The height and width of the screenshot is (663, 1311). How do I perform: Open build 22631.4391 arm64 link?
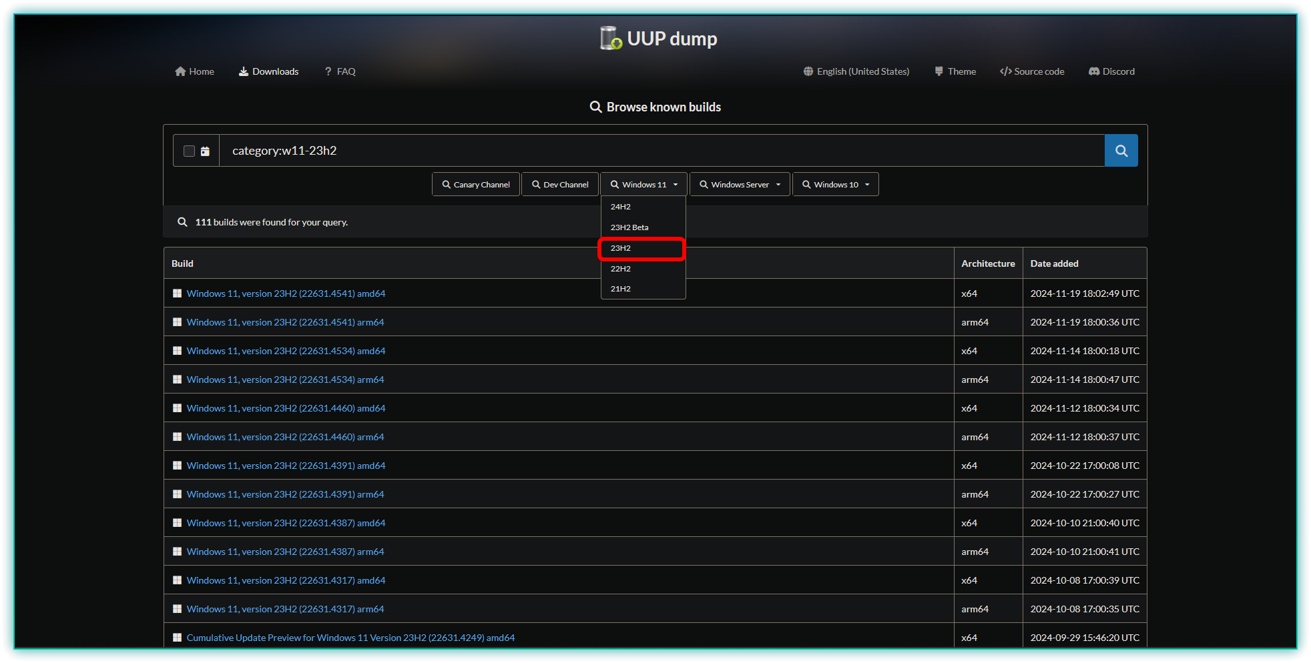pyautogui.click(x=285, y=494)
